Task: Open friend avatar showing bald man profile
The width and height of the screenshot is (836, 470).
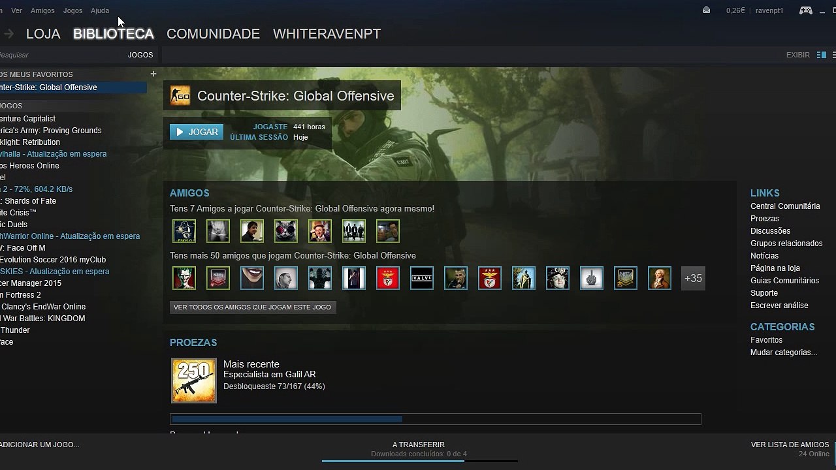Action: (286, 278)
